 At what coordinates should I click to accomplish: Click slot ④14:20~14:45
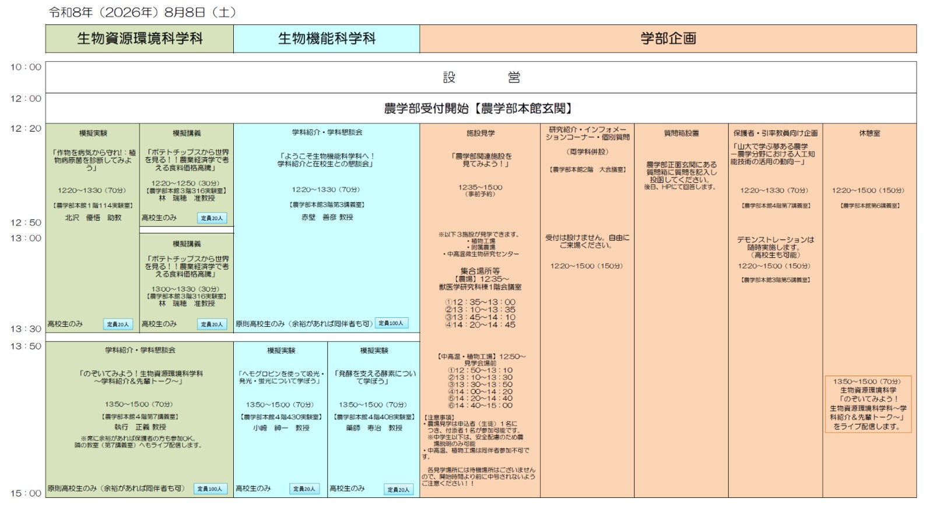point(480,325)
